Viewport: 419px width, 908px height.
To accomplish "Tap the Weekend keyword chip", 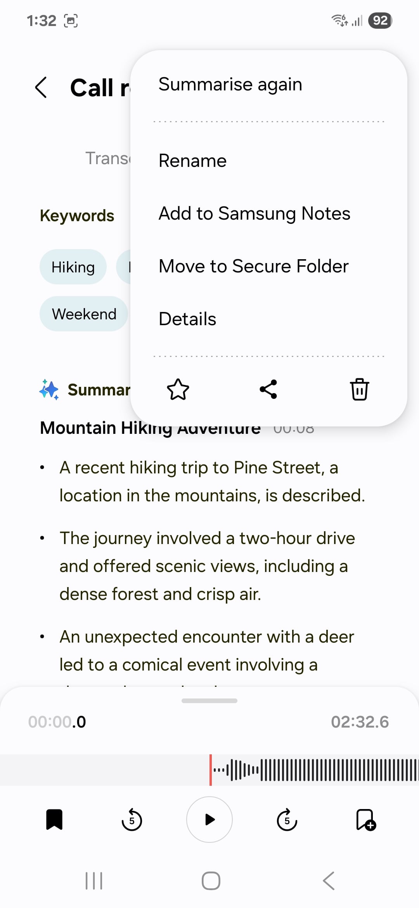I will click(84, 314).
